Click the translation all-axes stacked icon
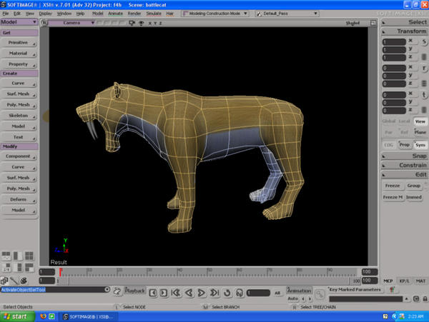This screenshot has height=322, width=429. [424, 110]
